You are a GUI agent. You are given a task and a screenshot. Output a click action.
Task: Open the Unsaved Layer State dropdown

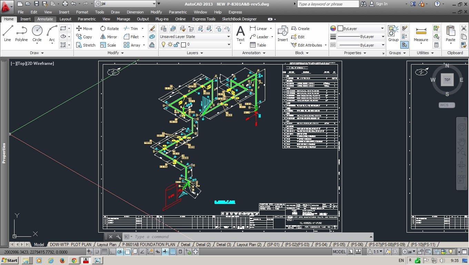pyautogui.click(x=195, y=37)
